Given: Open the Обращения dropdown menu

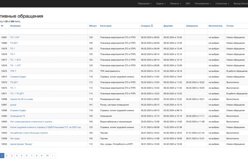Looking at the screenshot, I should [x=145, y=3].
